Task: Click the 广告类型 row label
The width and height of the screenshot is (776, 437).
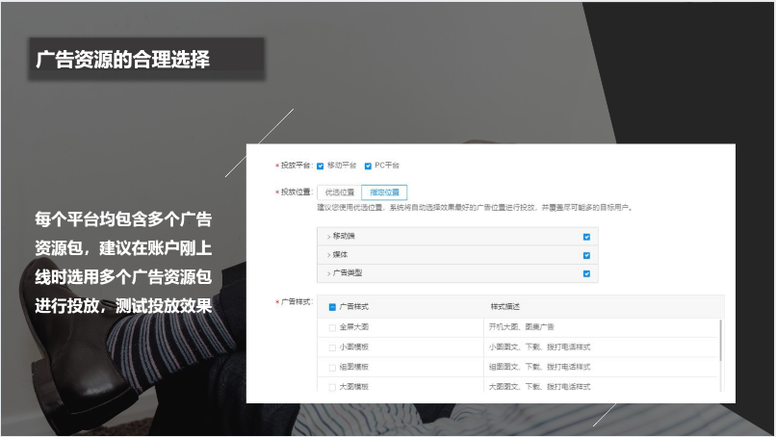Action: [x=348, y=272]
